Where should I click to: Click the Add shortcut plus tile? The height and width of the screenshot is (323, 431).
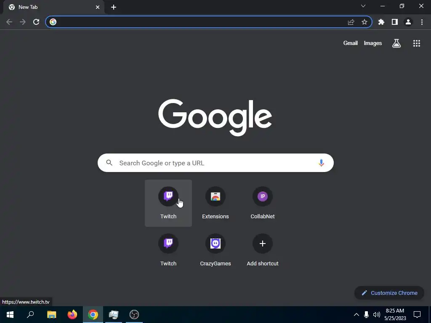(263, 250)
